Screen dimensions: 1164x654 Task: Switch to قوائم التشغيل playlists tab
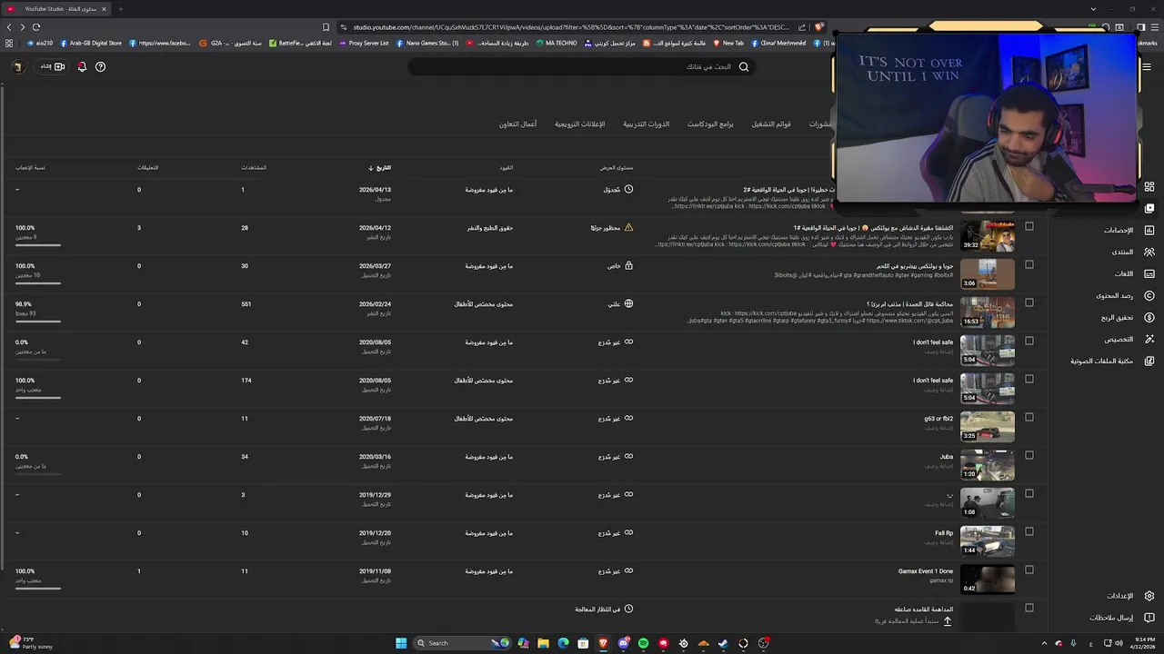pyautogui.click(x=771, y=124)
